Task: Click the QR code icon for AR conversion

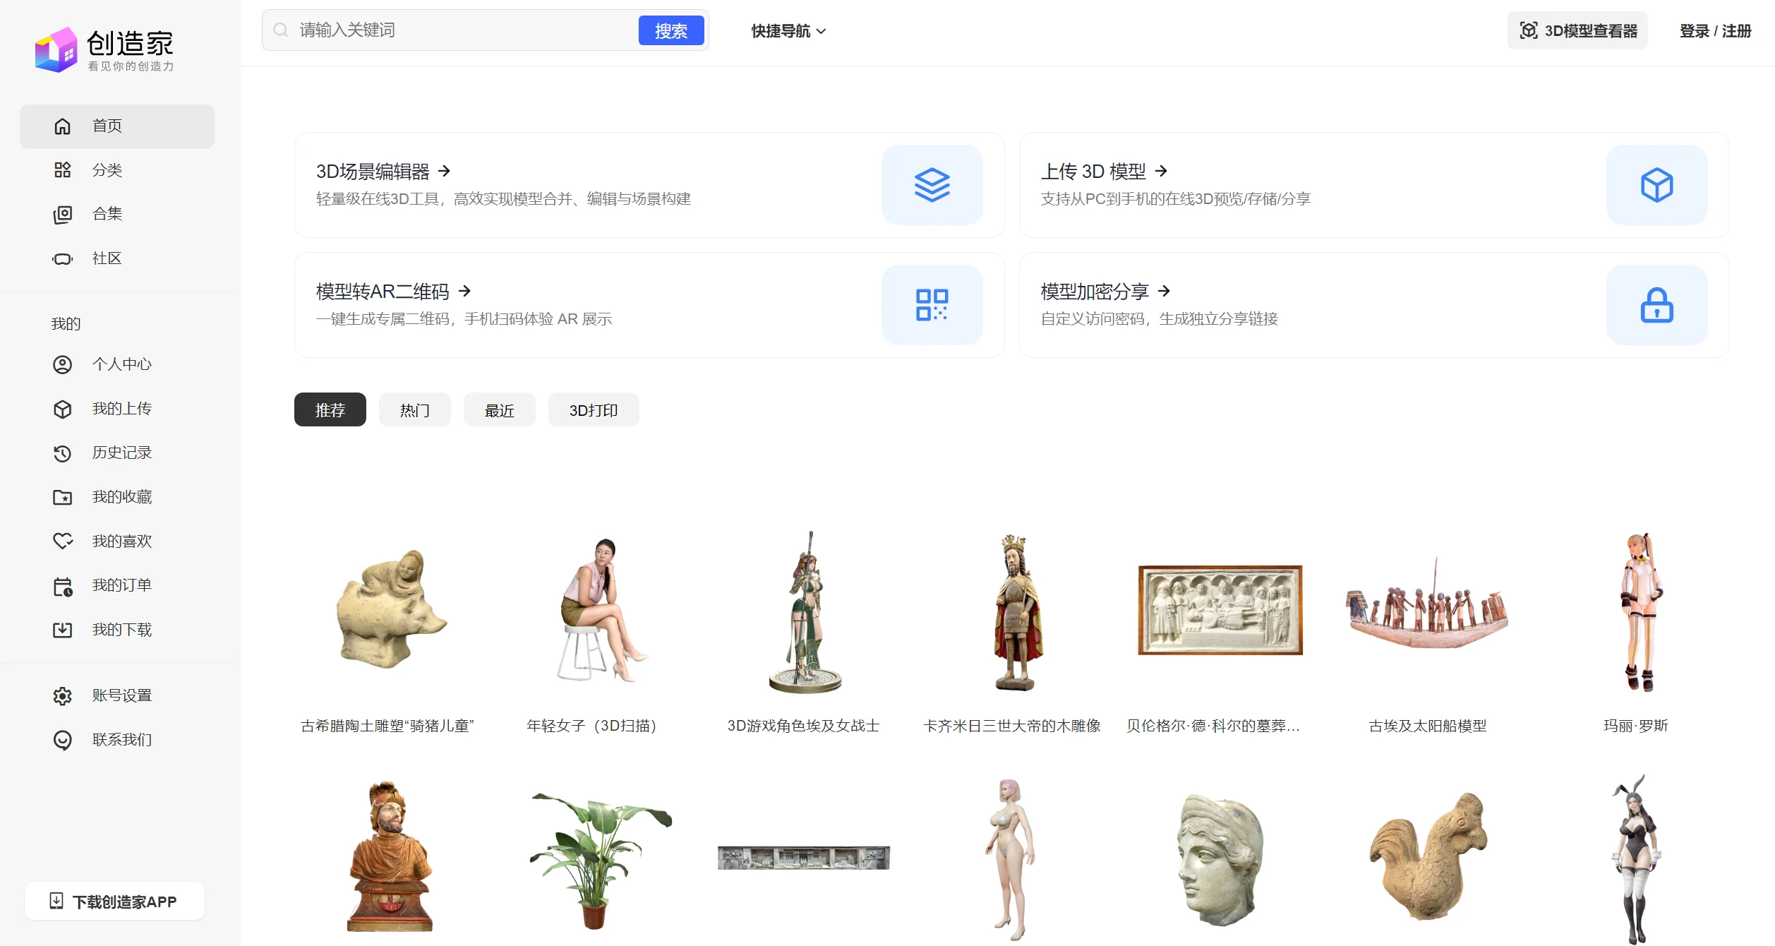Action: tap(932, 305)
